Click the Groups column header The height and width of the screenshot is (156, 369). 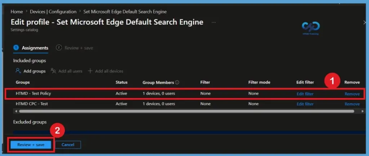tap(23, 83)
